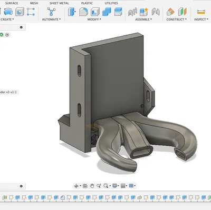The height and width of the screenshot is (210, 211).
Task: Open the CONSTRUCT dropdown menu
Action: [177, 19]
